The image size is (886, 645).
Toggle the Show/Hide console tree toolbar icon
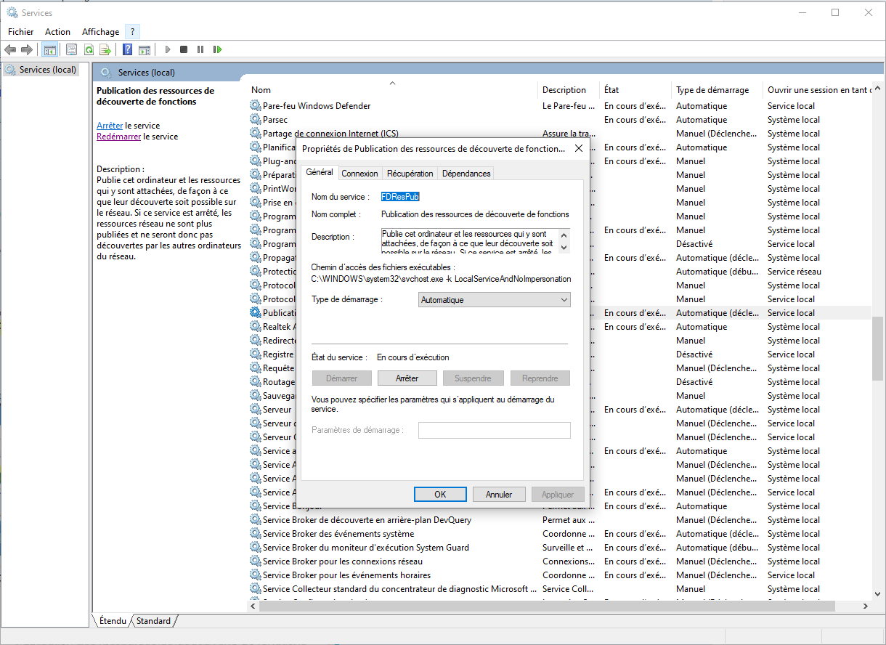click(x=50, y=49)
